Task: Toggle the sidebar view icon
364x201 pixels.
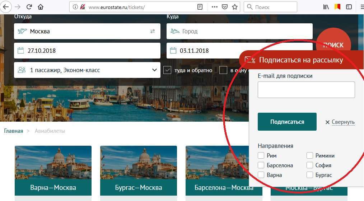Action: pos(349,7)
